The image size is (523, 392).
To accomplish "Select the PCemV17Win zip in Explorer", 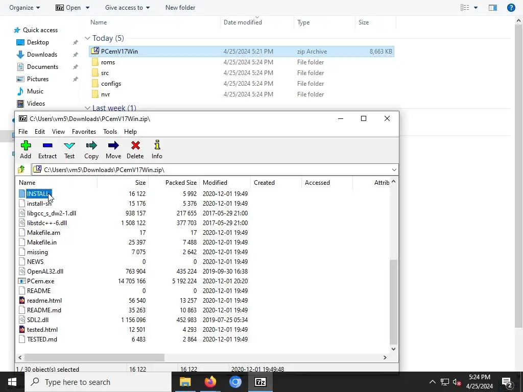I will point(242,52).
